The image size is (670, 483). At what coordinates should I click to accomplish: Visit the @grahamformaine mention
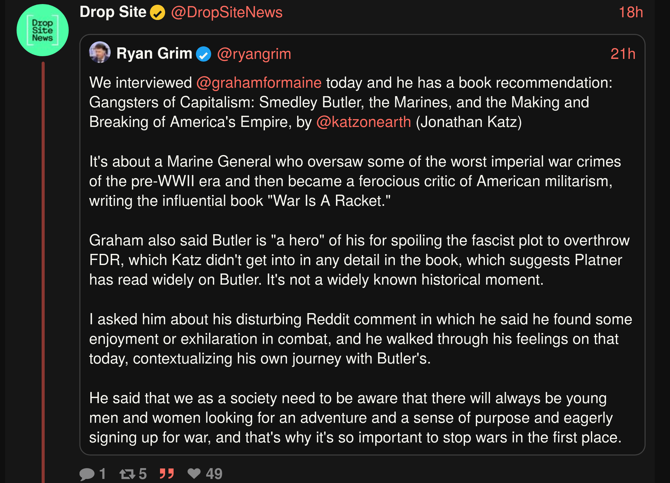pos(259,83)
